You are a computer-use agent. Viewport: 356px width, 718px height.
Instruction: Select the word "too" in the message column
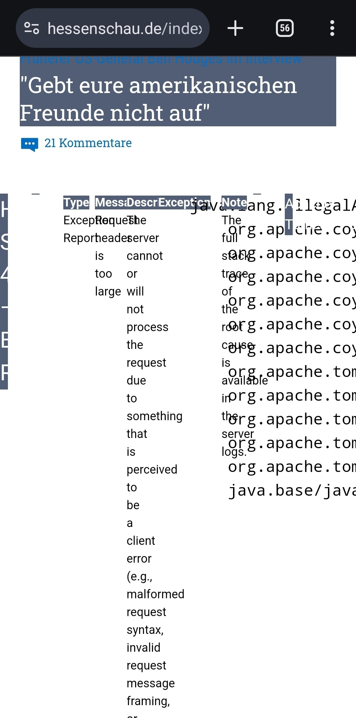tap(103, 274)
